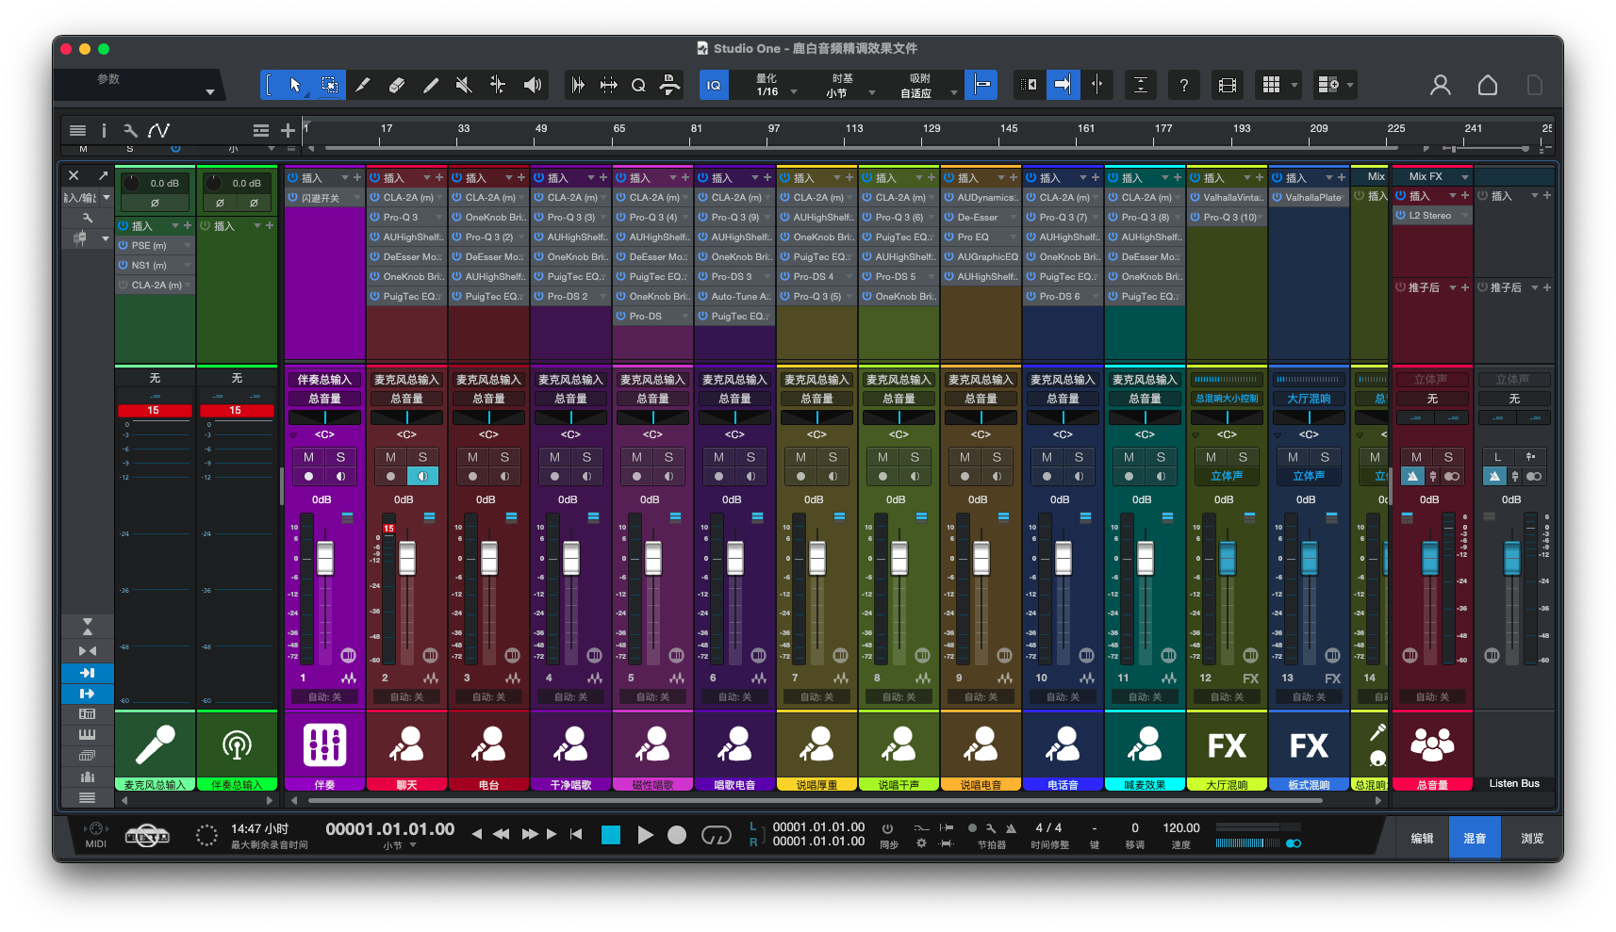The image size is (1616, 932).
Task: Select the Eraser tool
Action: tap(396, 85)
